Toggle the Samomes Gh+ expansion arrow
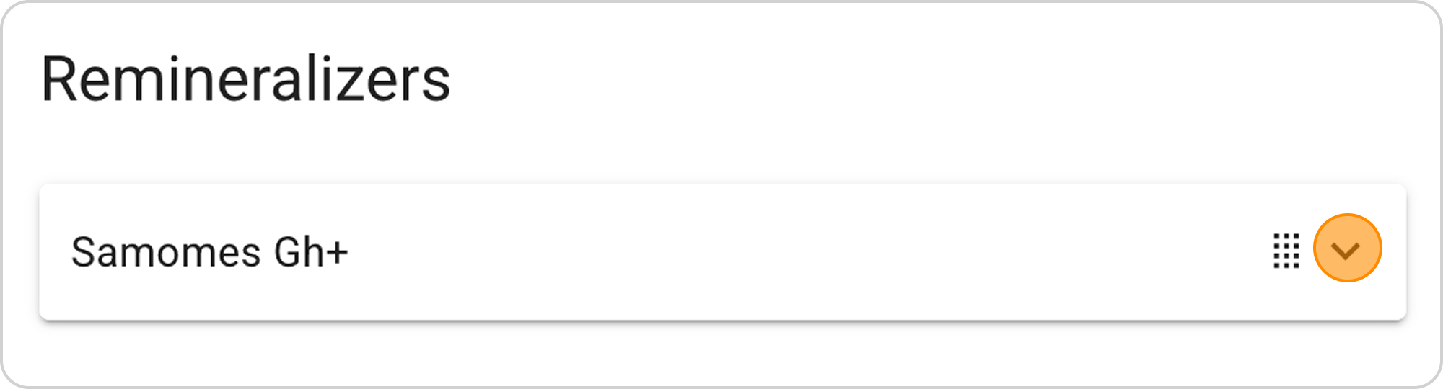This screenshot has height=389, width=1443. pyautogui.click(x=1346, y=249)
